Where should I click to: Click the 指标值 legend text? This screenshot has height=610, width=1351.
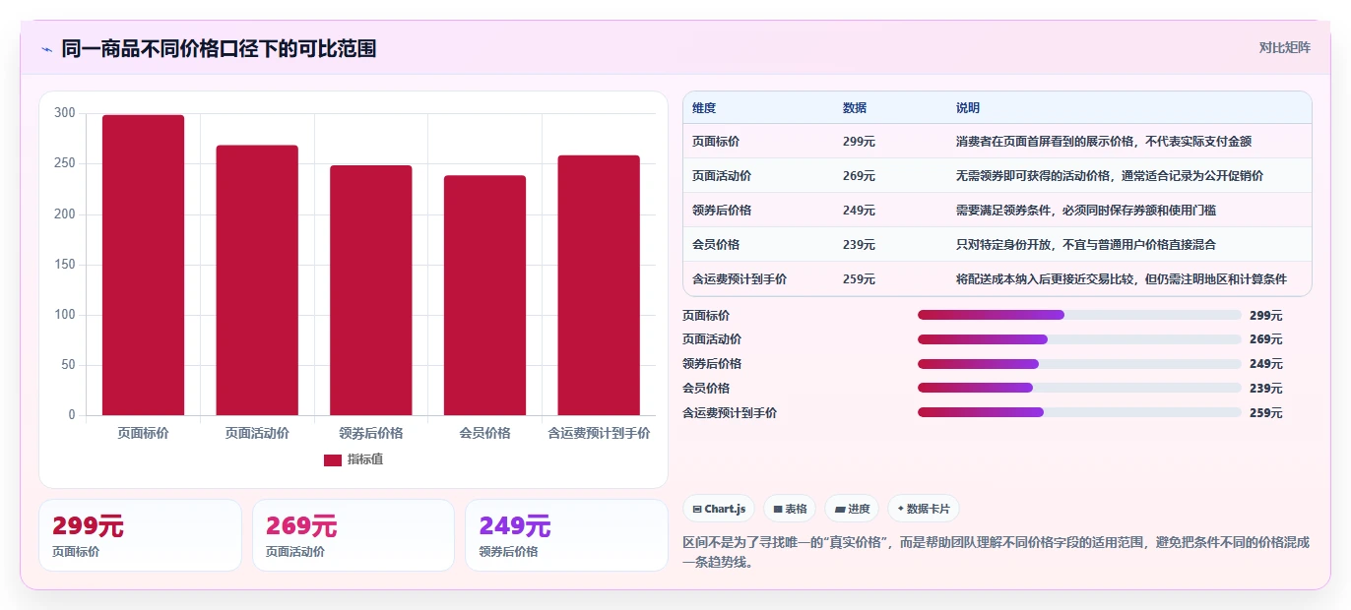click(x=365, y=459)
